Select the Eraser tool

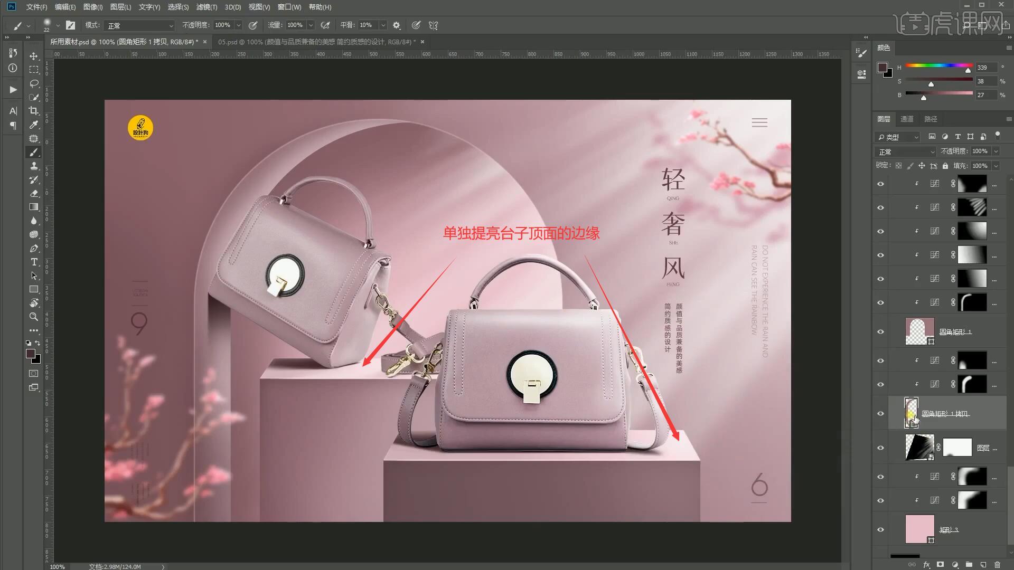click(x=34, y=193)
